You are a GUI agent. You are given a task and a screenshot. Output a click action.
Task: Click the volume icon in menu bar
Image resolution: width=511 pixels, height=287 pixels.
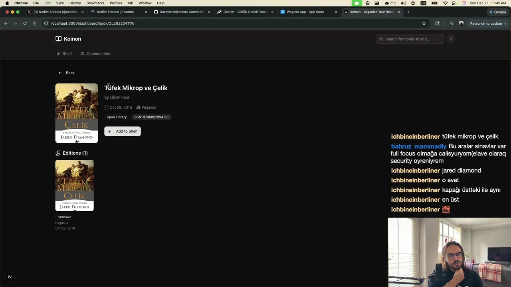tap(404, 3)
